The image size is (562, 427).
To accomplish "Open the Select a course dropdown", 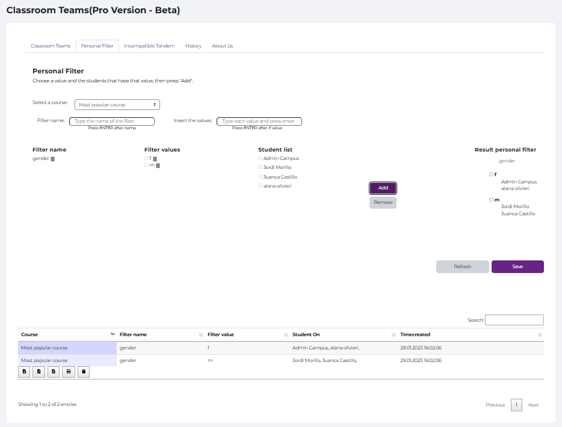I will 117,105.
